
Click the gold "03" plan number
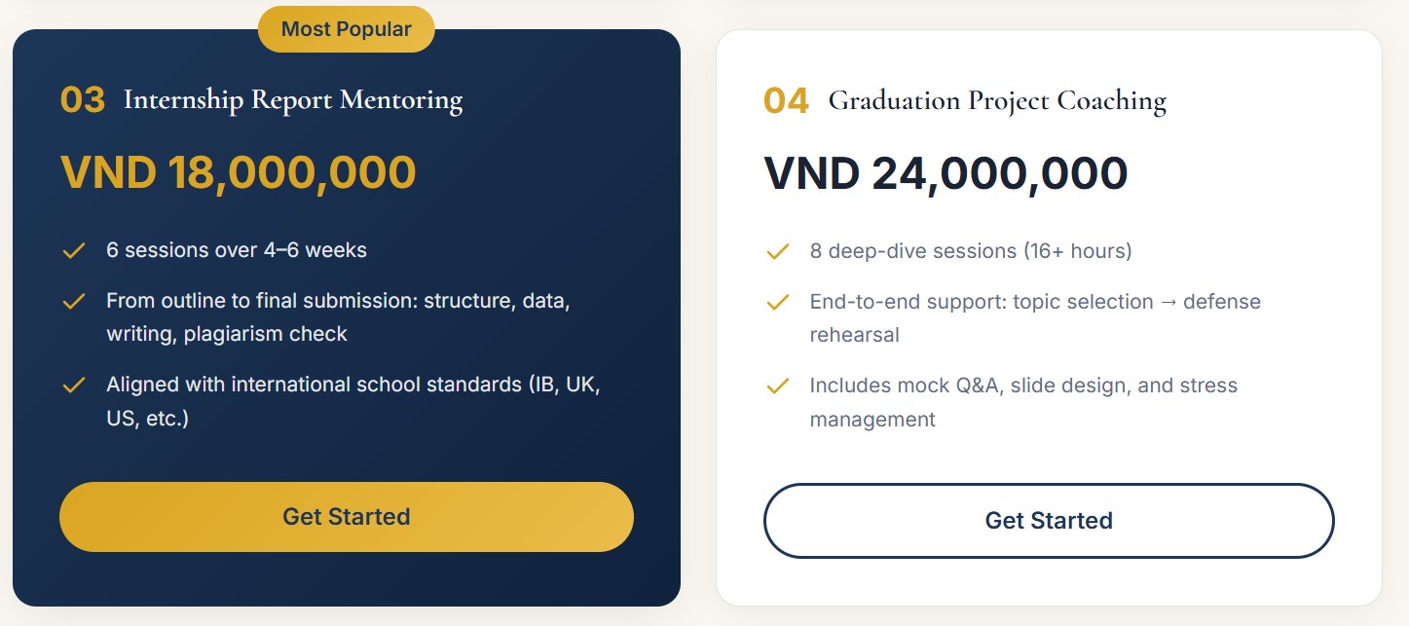point(83,100)
